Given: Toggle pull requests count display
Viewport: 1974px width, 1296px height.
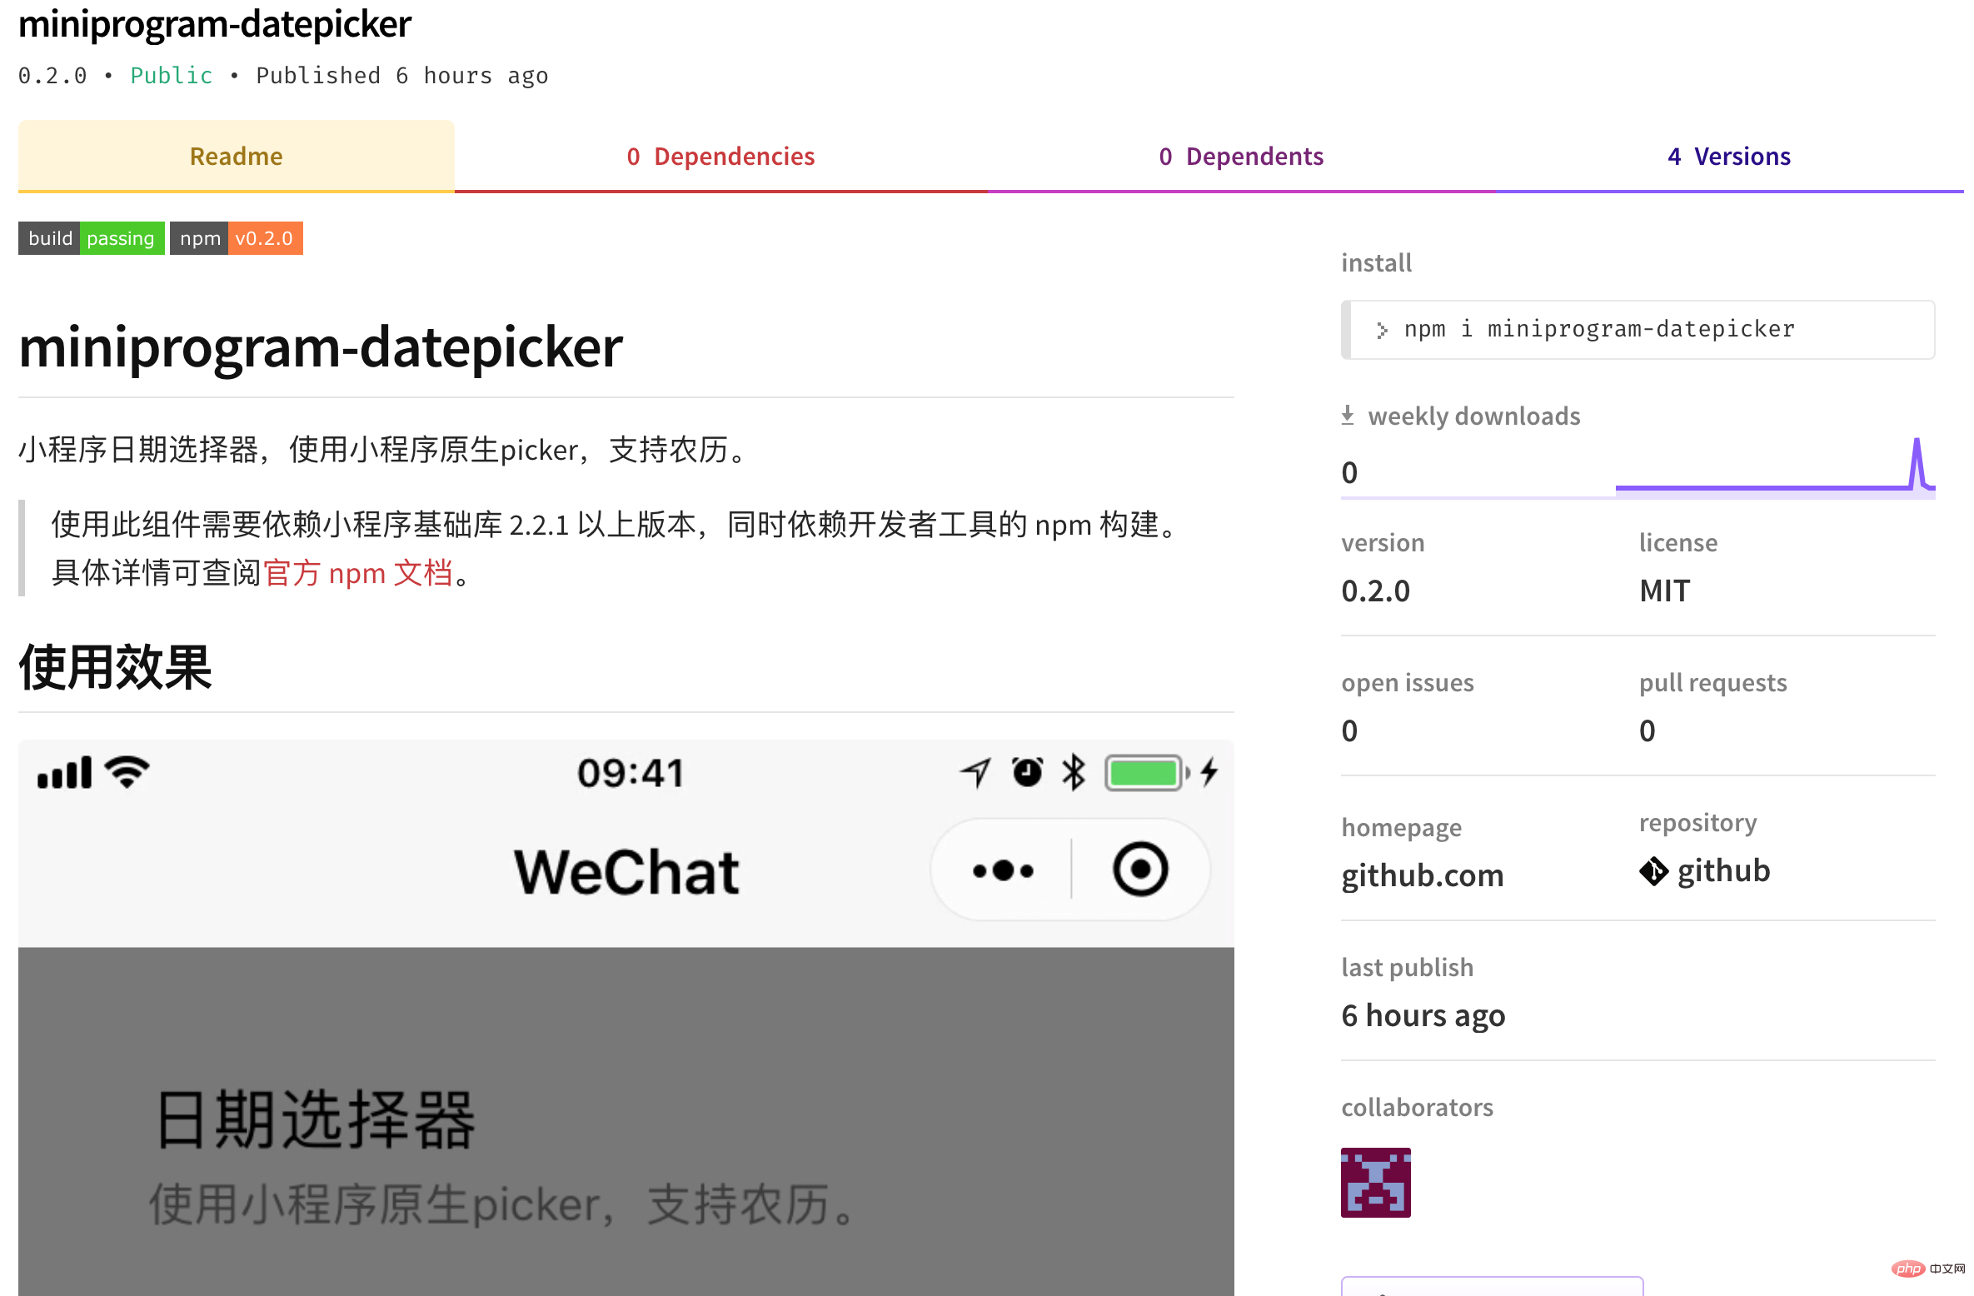Looking at the screenshot, I should pyautogui.click(x=1647, y=730).
